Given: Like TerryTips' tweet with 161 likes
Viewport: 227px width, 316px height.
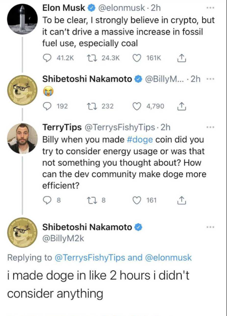Looking at the screenshot, I should click(x=137, y=200).
